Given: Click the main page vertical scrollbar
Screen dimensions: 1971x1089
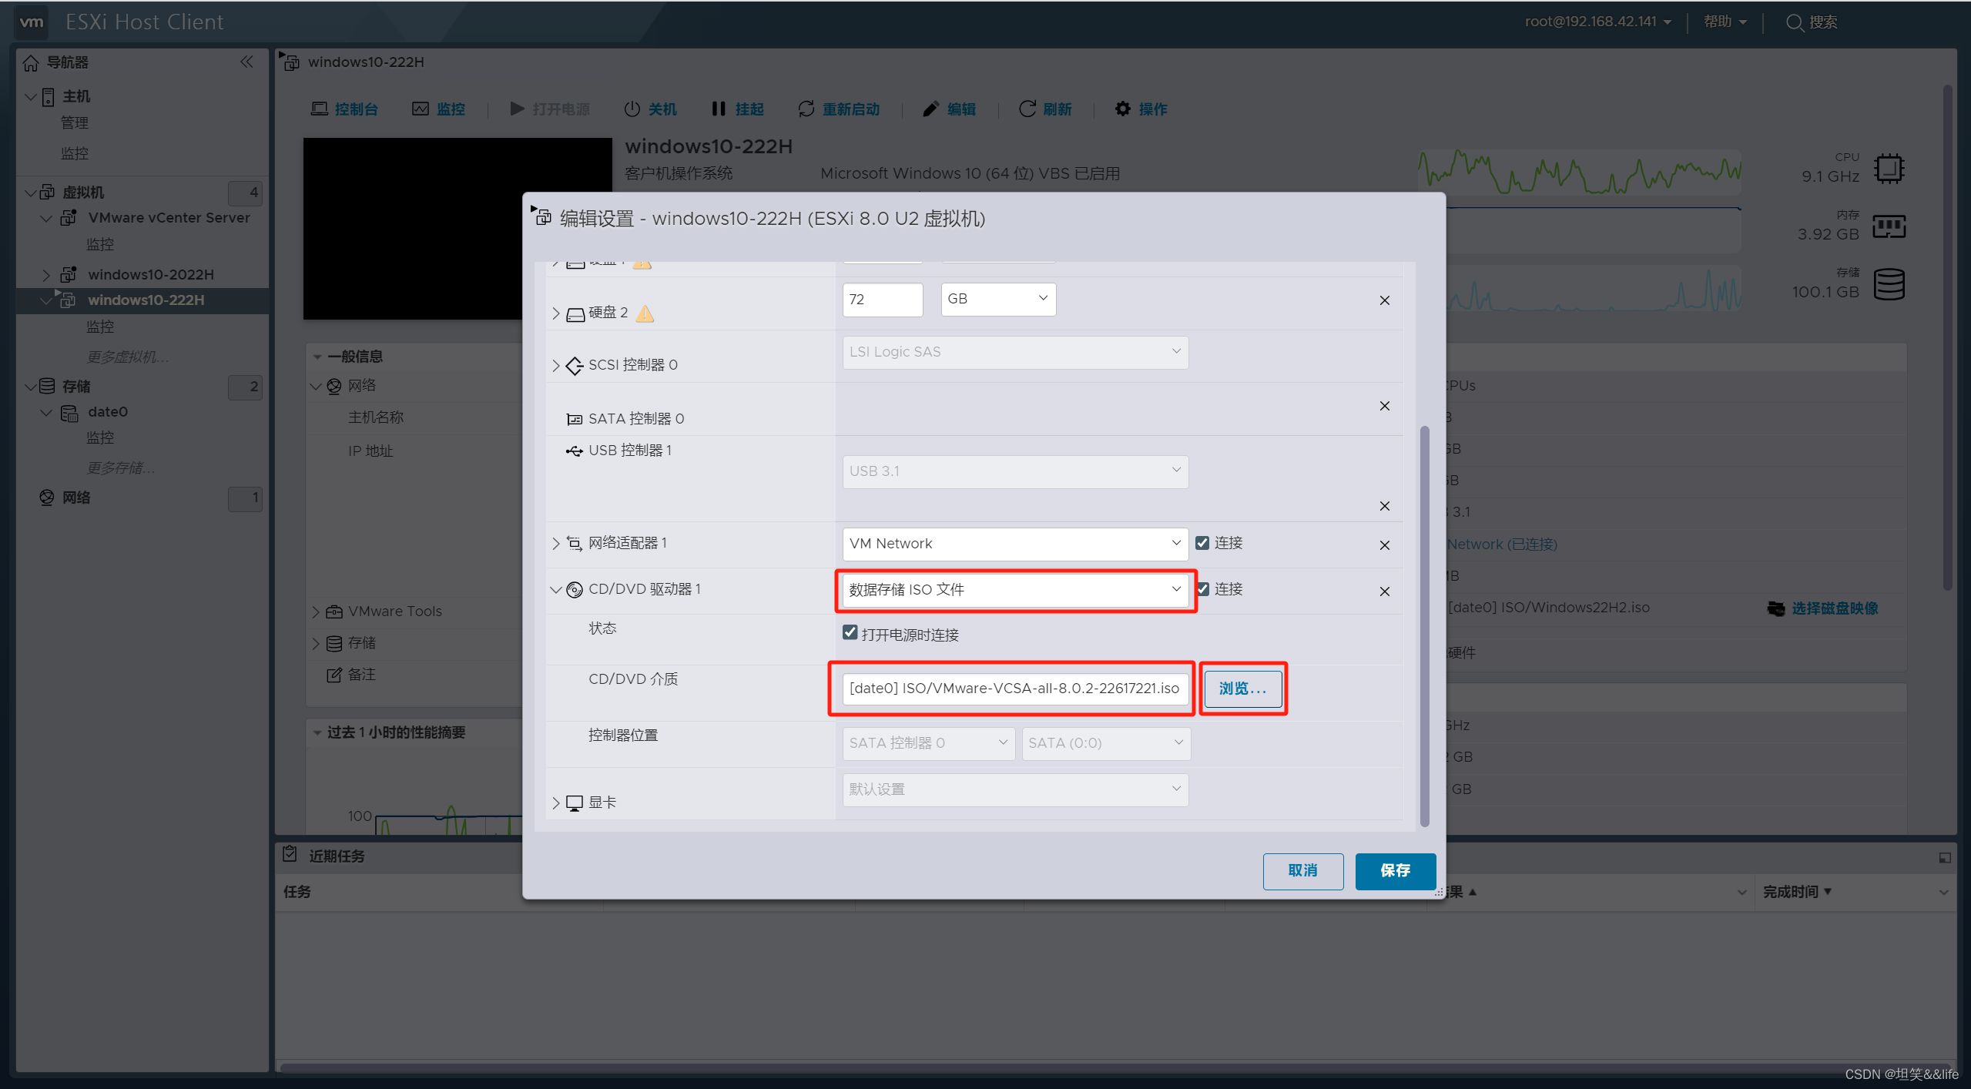Looking at the screenshot, I should [x=1948, y=337].
